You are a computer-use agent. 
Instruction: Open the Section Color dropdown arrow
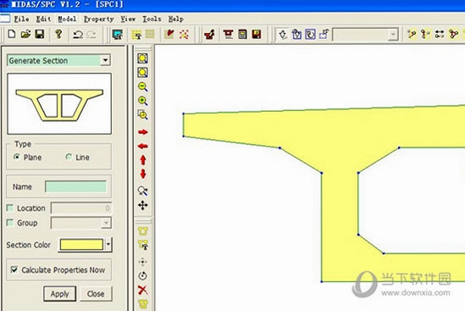(108, 245)
